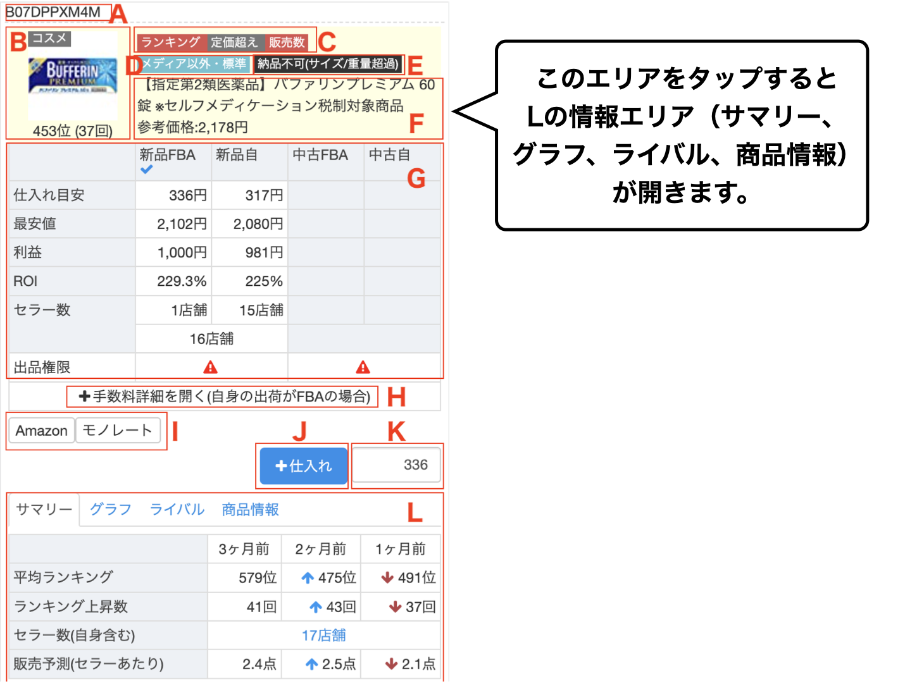Click the blue checkmark under 新品FBA
Viewport: 905px width, 683px height.
coord(147,169)
